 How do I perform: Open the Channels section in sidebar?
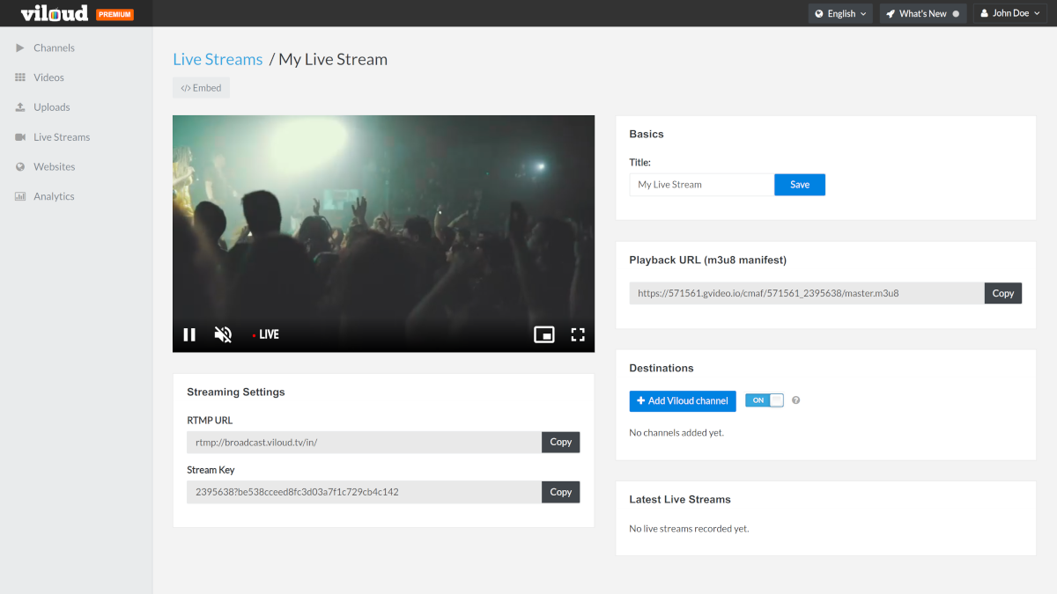point(53,48)
